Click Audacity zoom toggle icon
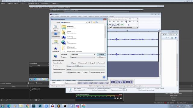The width and height of the screenshot is (193, 108). coord(118,25)
